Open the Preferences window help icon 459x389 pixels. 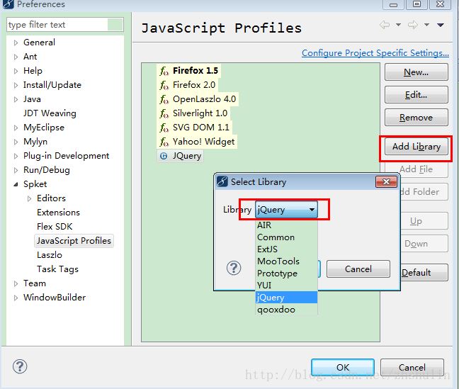tap(20, 366)
